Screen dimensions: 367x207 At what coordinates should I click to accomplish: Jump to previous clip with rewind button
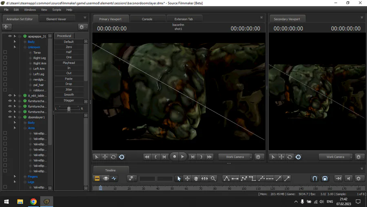click(x=147, y=157)
